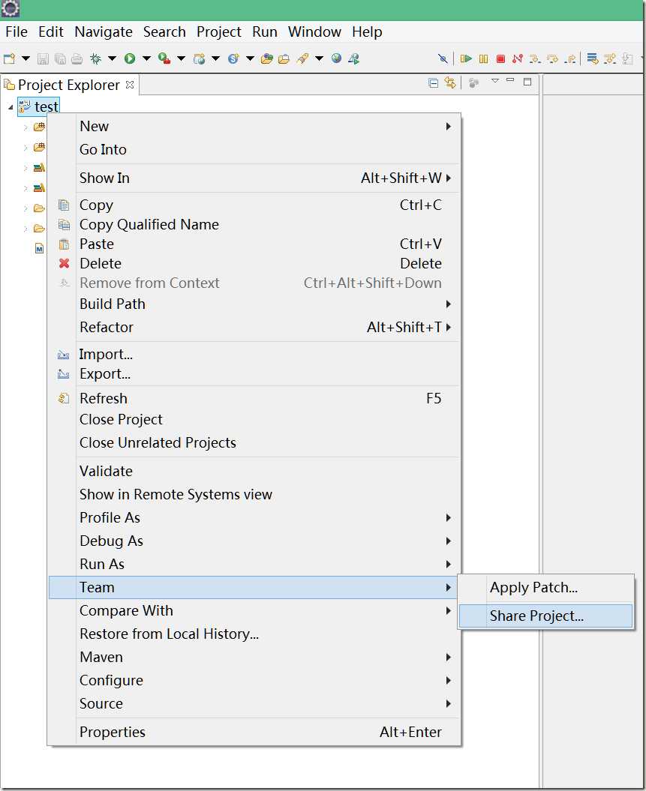Image resolution: width=646 pixels, height=791 pixels.
Task: Choose Apply Patch... from the submenu
Action: pyautogui.click(x=533, y=588)
